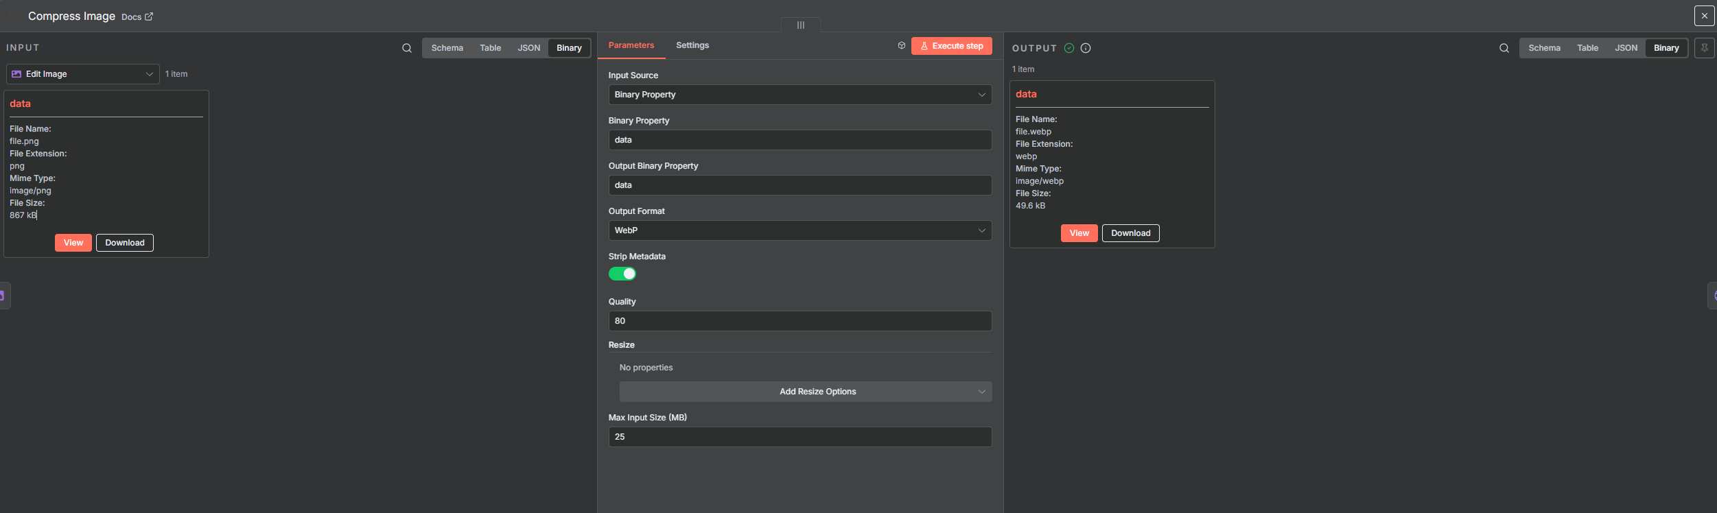The image size is (1717, 513).
Task: Click the image/webp mime type text
Action: 1040,181
